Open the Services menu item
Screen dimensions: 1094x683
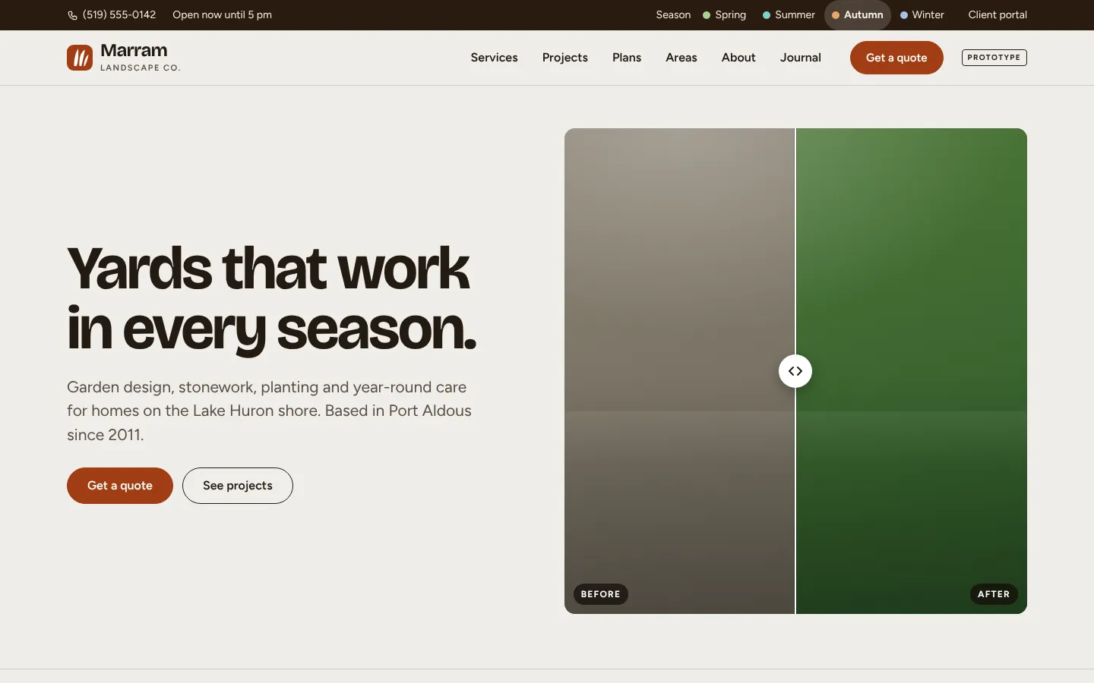point(494,58)
